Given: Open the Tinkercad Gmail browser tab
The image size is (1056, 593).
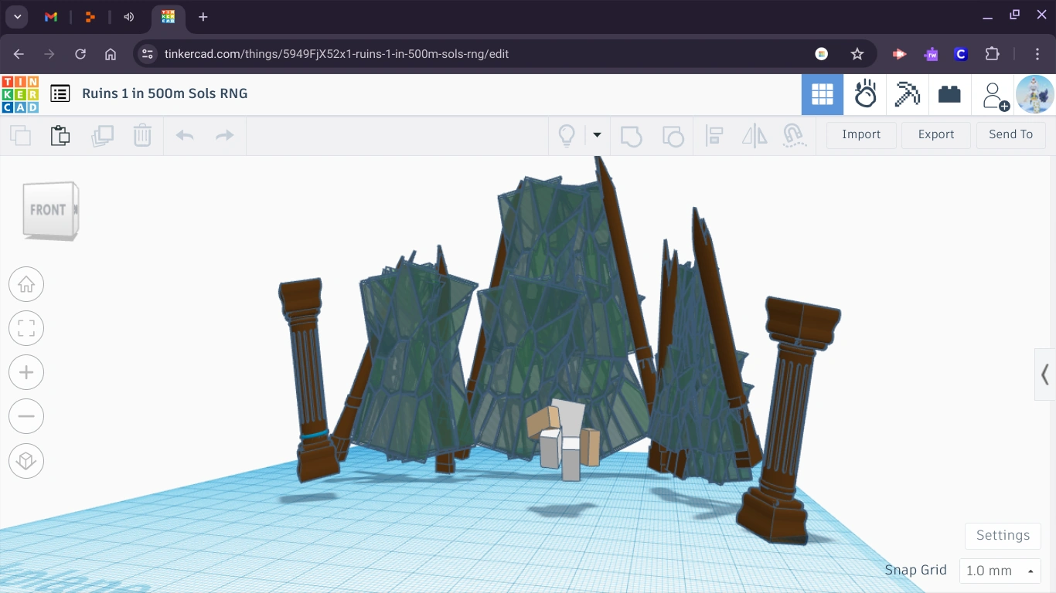Looking at the screenshot, I should pos(51,17).
